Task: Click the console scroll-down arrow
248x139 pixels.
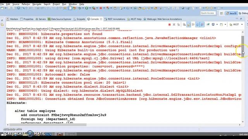Action: 243,122
